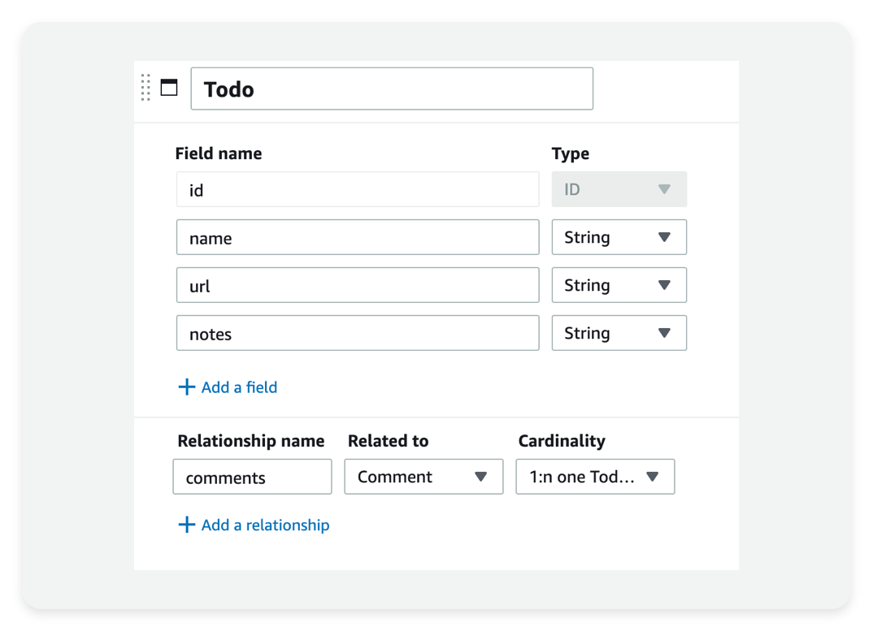The image size is (873, 631).
Task: Open the String type dropdown for notes
Action: coord(665,333)
